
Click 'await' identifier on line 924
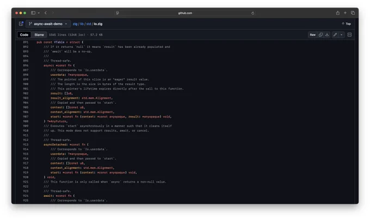click(x=48, y=196)
